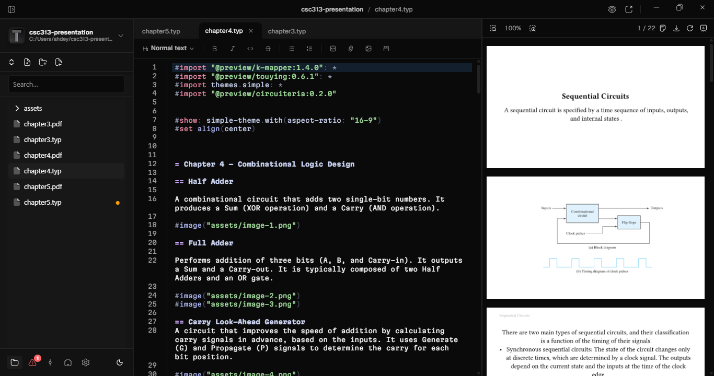714x376 pixels.
Task: Open chapter3.typ in file tree
Action: pos(66,139)
